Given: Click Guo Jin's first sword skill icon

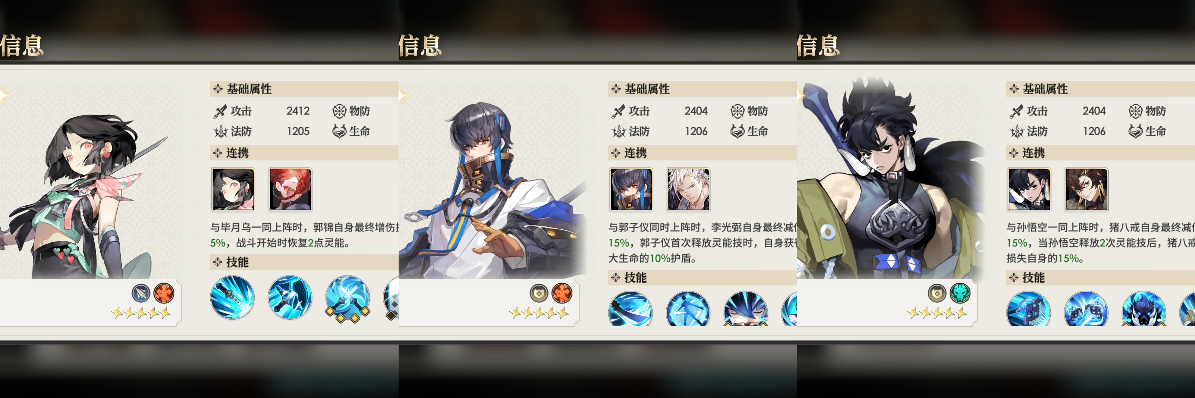Looking at the screenshot, I should tap(233, 297).
